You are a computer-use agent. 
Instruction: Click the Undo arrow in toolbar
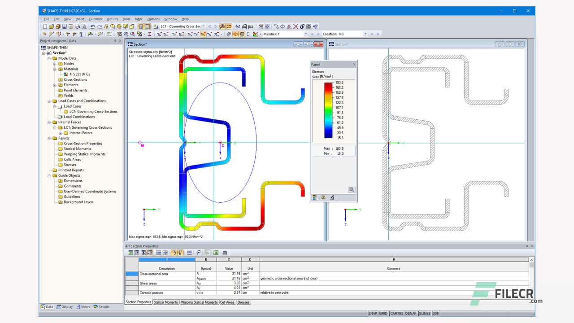[x=93, y=26]
